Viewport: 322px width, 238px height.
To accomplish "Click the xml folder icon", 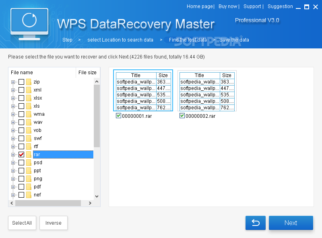I will click(x=29, y=90).
